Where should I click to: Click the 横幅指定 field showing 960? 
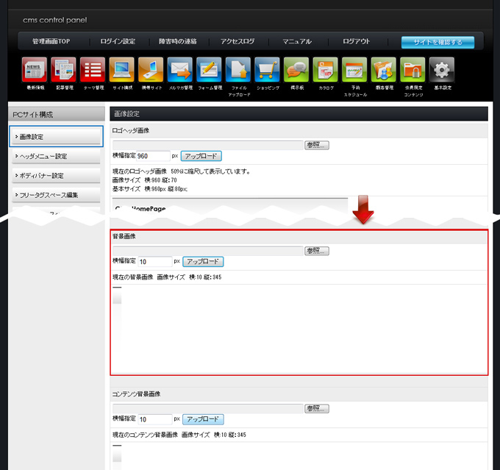[x=154, y=156]
